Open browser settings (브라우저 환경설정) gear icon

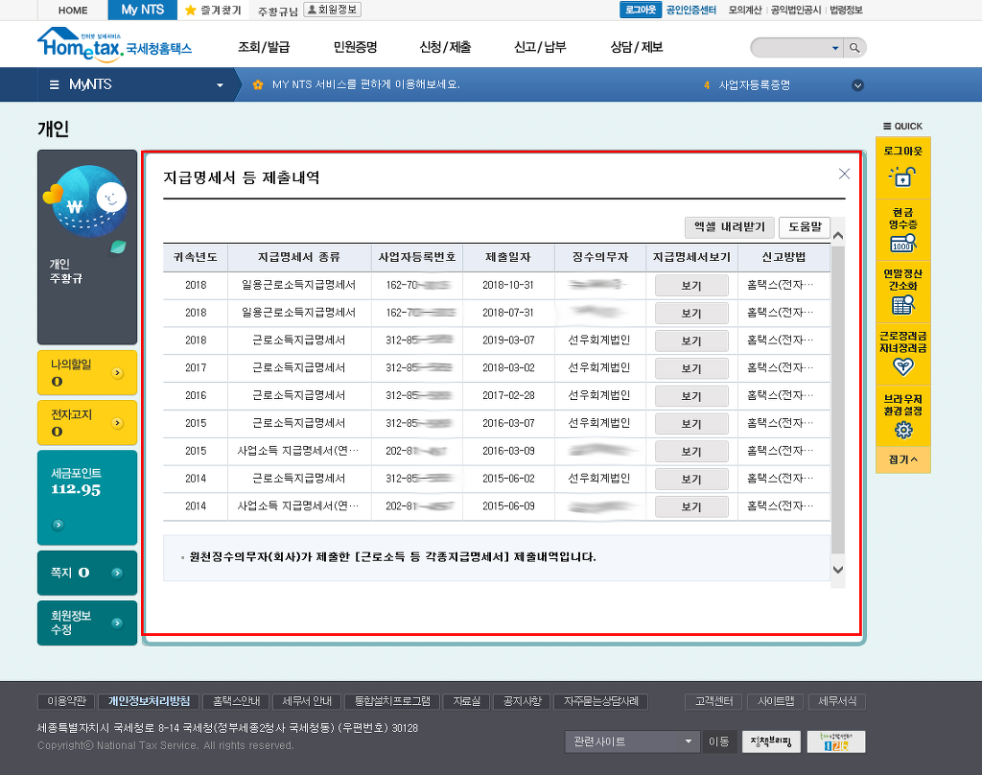point(902,429)
